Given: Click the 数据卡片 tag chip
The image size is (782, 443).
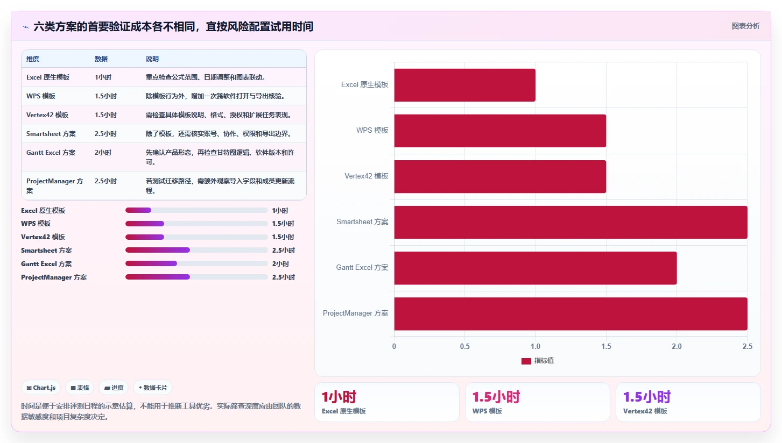Looking at the screenshot, I should (x=153, y=388).
